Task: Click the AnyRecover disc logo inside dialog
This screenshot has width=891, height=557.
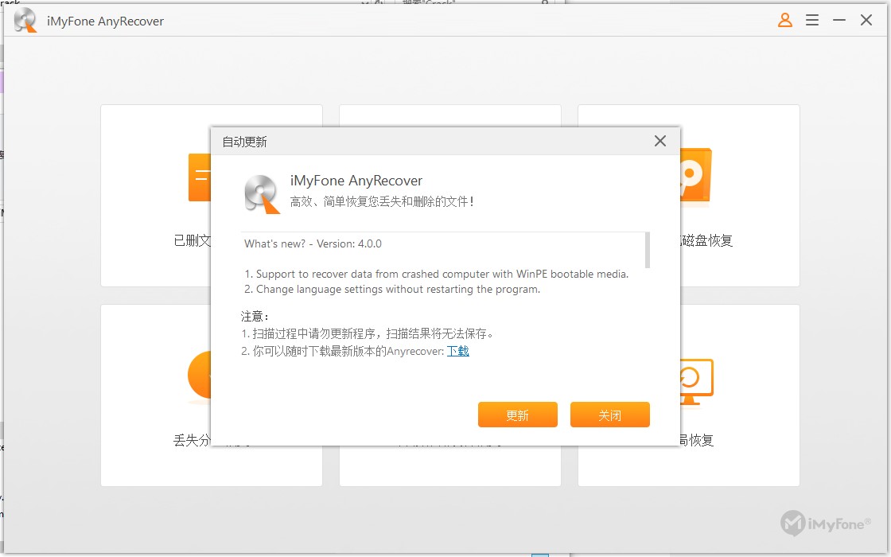Action: 262,194
